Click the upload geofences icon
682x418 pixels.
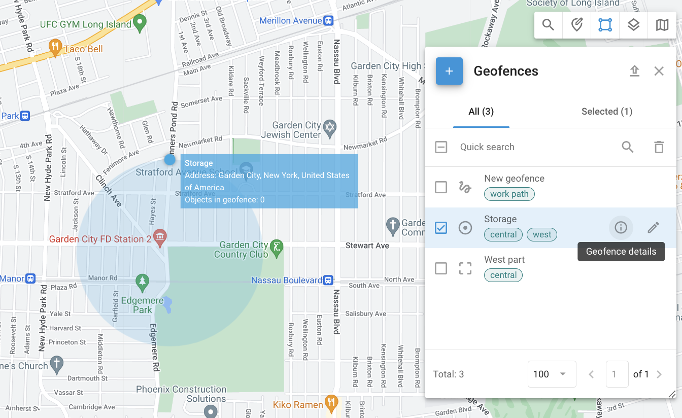(634, 71)
